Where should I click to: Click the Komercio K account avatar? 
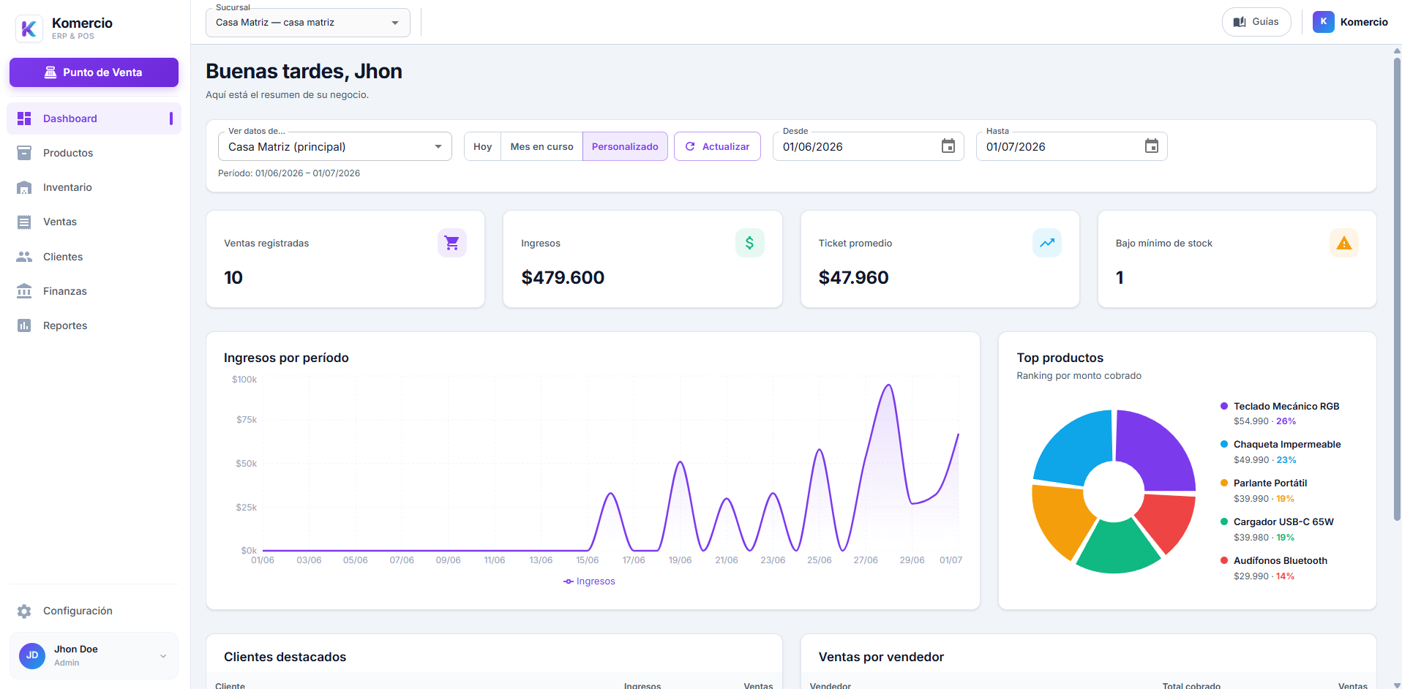point(1324,22)
